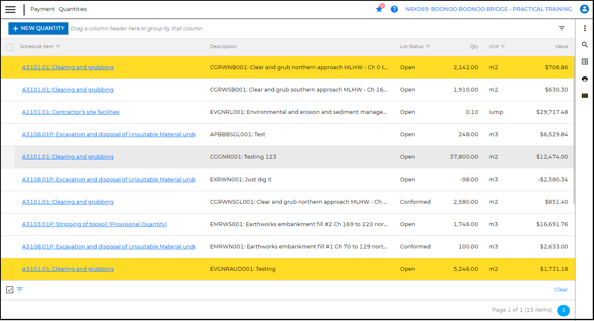Open the column chooser icon in the sidebar
The image size is (594, 321).
[x=585, y=96]
